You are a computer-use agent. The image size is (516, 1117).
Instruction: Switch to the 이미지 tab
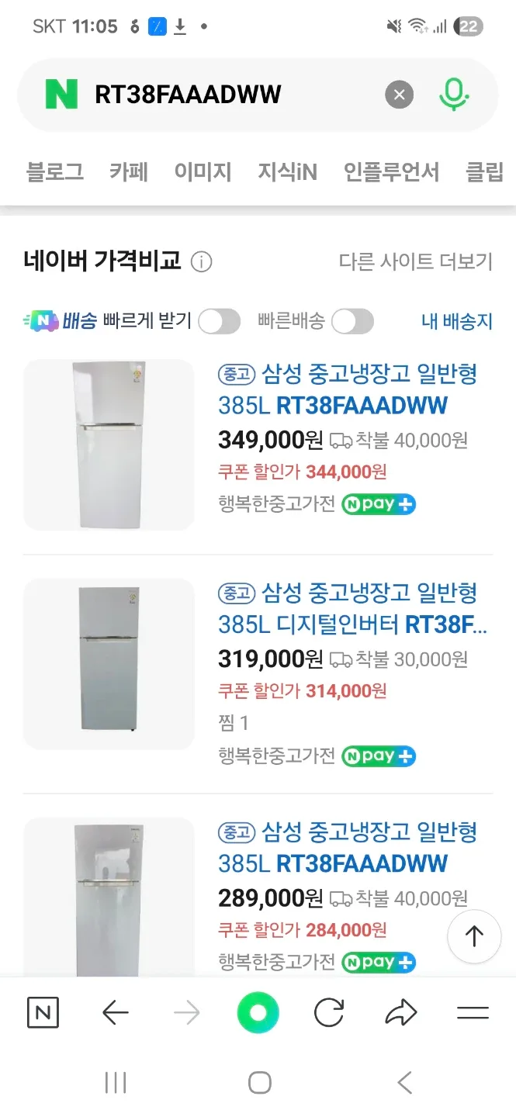click(203, 171)
